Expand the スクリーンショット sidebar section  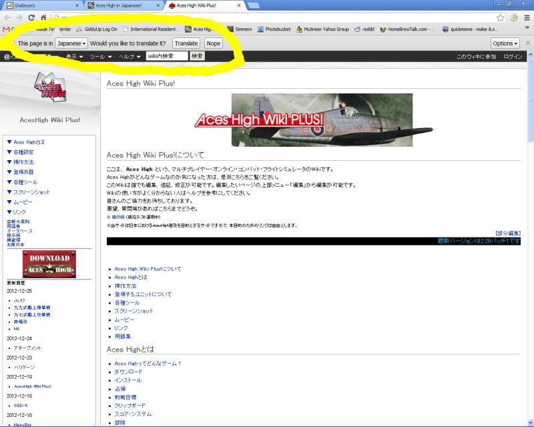pyautogui.click(x=29, y=192)
